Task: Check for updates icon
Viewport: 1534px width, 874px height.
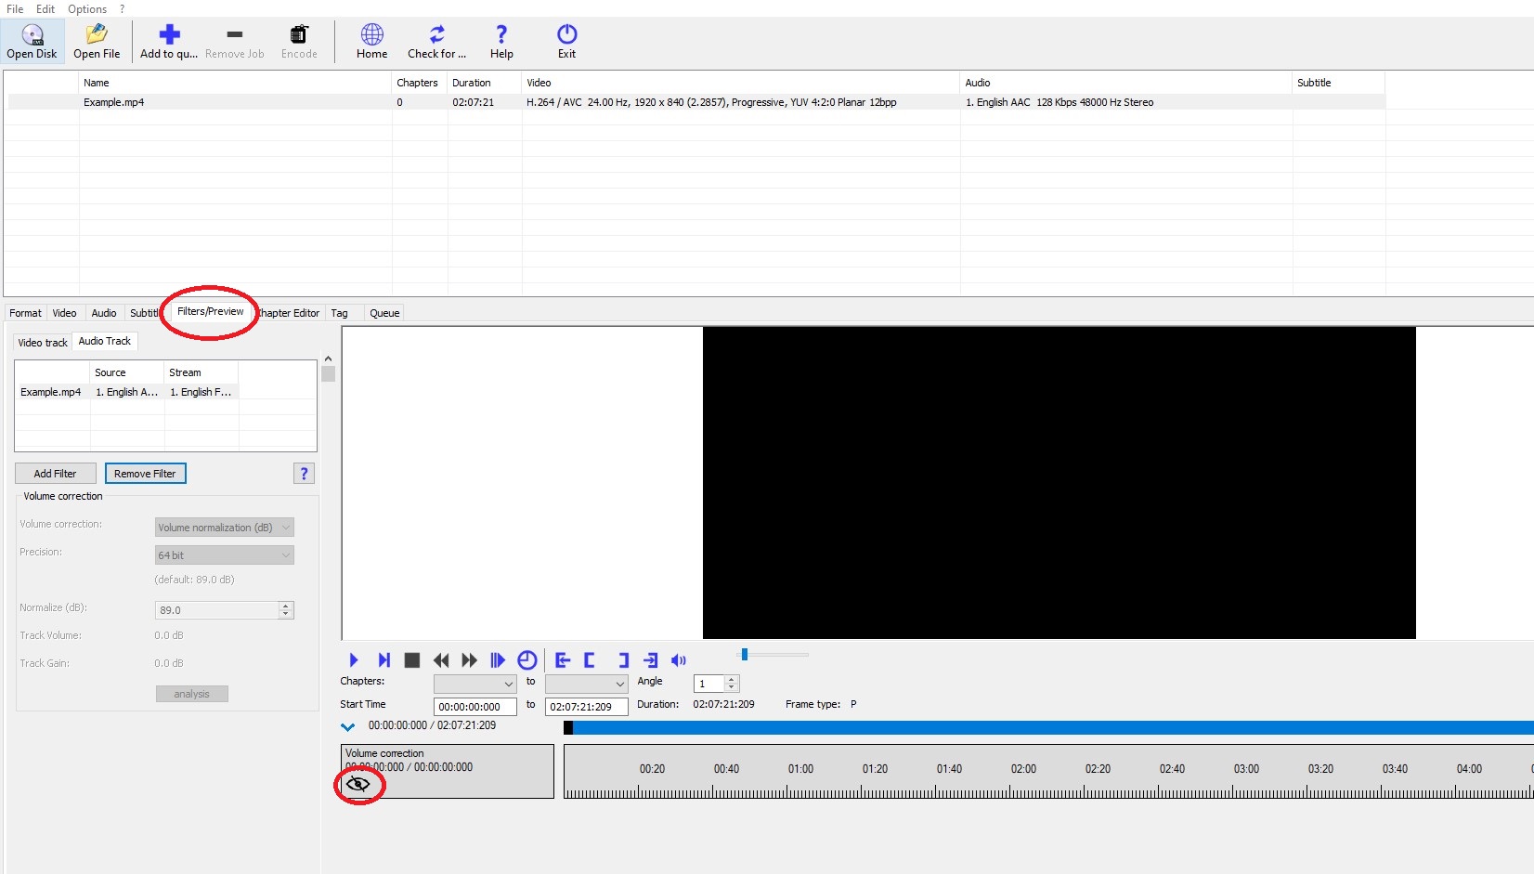Action: (436, 42)
